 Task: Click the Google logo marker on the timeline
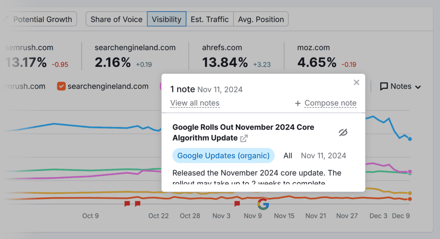263,204
